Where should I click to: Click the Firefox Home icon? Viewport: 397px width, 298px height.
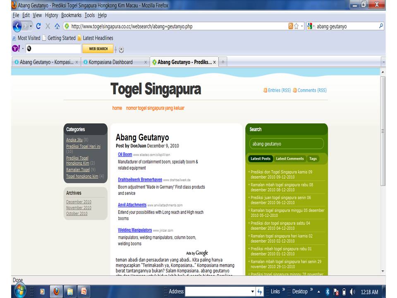[x=56, y=26]
